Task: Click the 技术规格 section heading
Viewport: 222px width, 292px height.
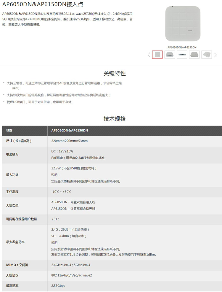Action: coord(115,119)
